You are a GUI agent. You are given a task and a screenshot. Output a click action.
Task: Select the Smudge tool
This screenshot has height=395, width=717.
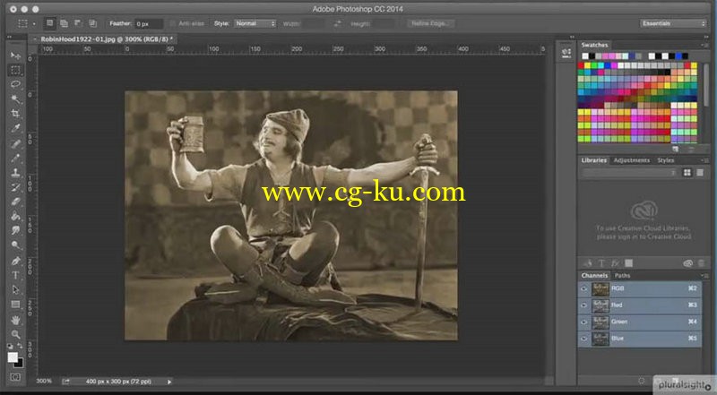(x=15, y=230)
